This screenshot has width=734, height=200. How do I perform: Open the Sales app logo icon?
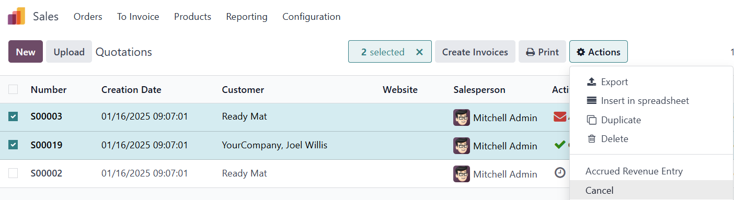click(16, 16)
